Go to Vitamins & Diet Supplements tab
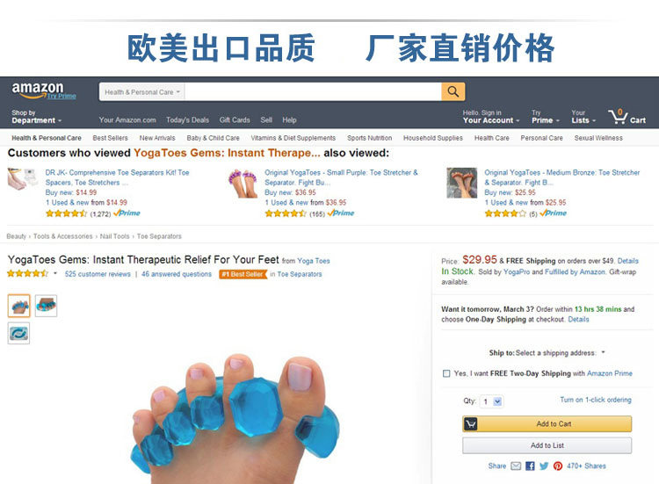This screenshot has width=659, height=484. pyautogui.click(x=293, y=138)
